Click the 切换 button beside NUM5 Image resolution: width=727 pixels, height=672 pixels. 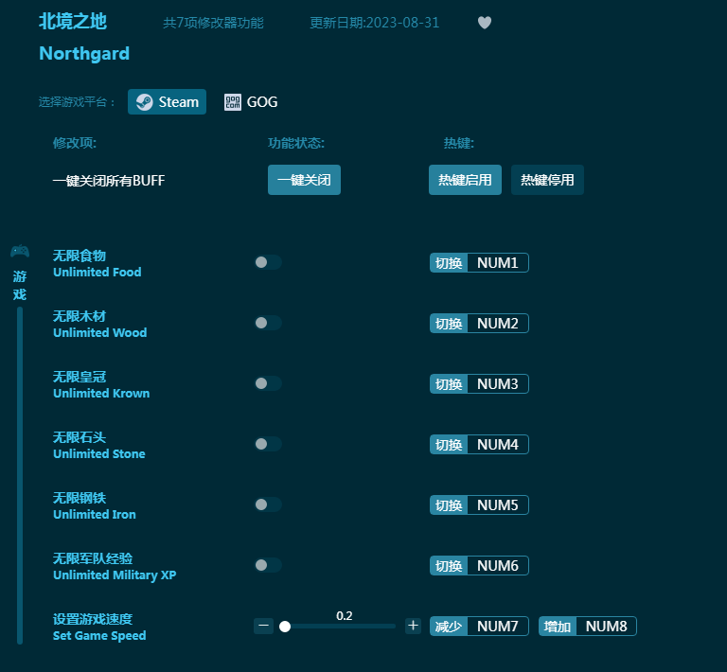pos(449,505)
